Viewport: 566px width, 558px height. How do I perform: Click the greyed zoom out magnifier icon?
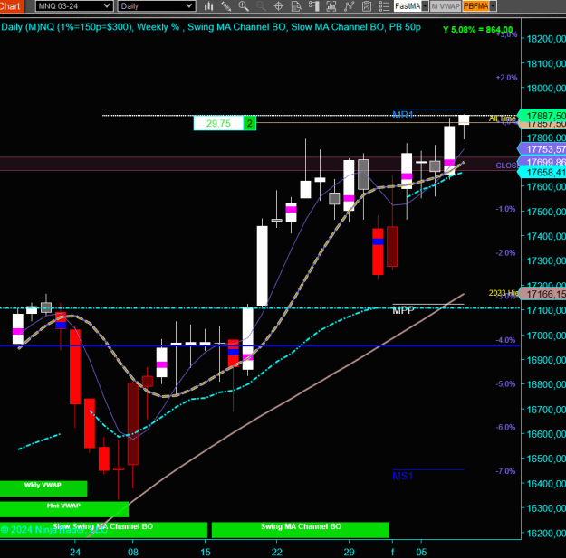[261, 6]
